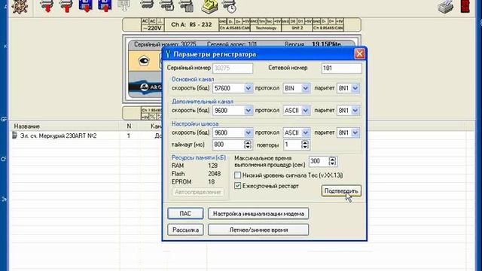The width and height of the screenshot is (482, 271).
Task: Click floppy disk icon with down arrow
Action: 85,6
